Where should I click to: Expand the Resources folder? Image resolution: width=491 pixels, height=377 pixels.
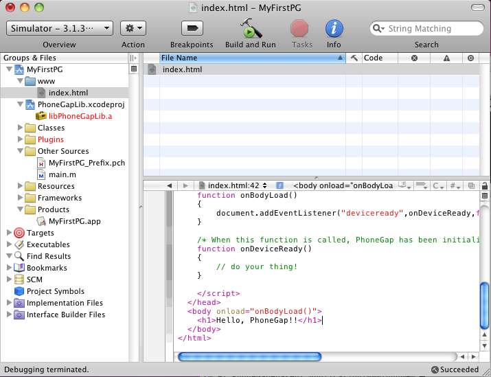tap(21, 186)
